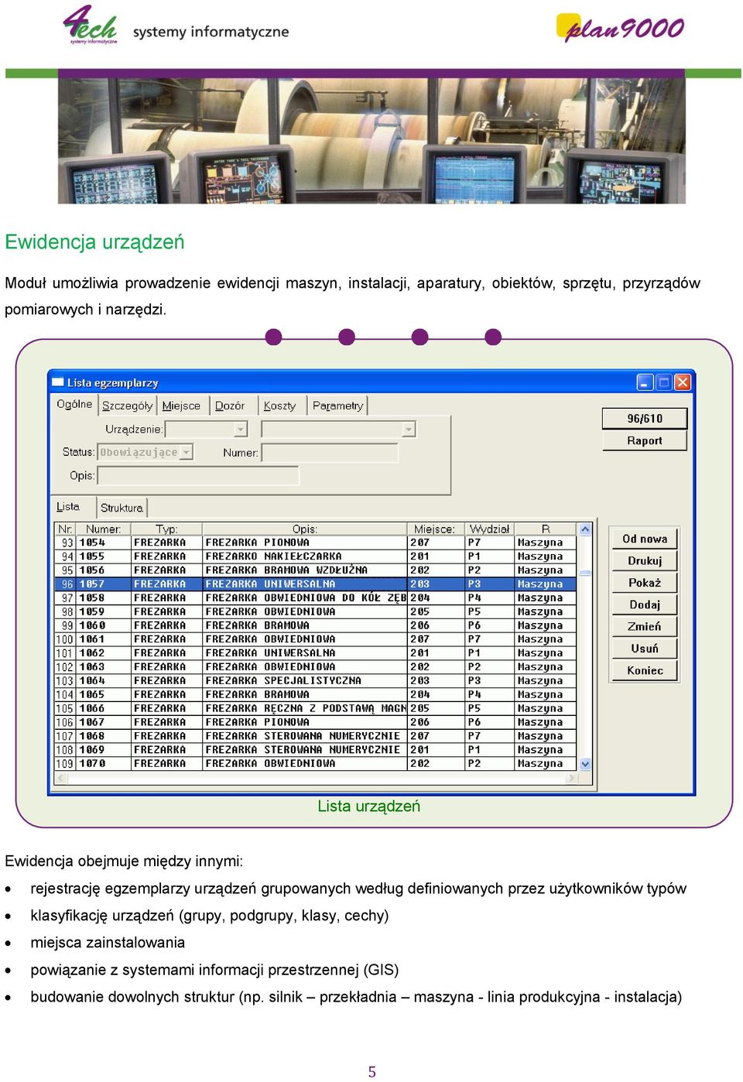
Task: Click the list scrollbar up arrow
Action: [585, 529]
